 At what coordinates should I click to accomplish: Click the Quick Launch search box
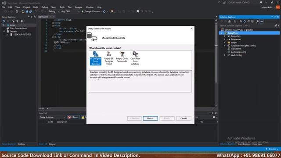click(x=243, y=3)
